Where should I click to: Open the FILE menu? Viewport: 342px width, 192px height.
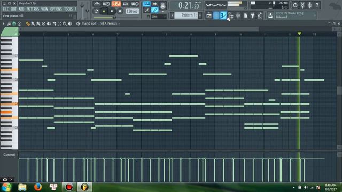pos(6,9)
